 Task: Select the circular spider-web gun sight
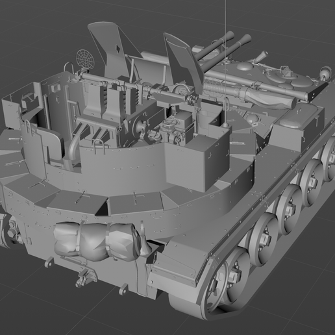coord(85,59)
